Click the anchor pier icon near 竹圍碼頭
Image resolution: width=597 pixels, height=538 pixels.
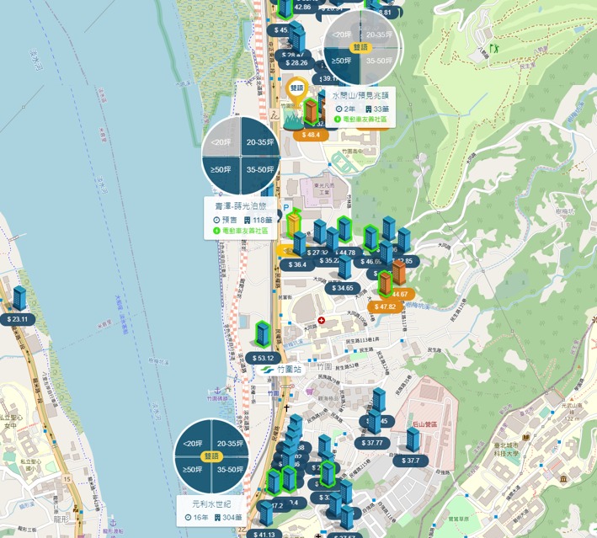click(x=217, y=391)
